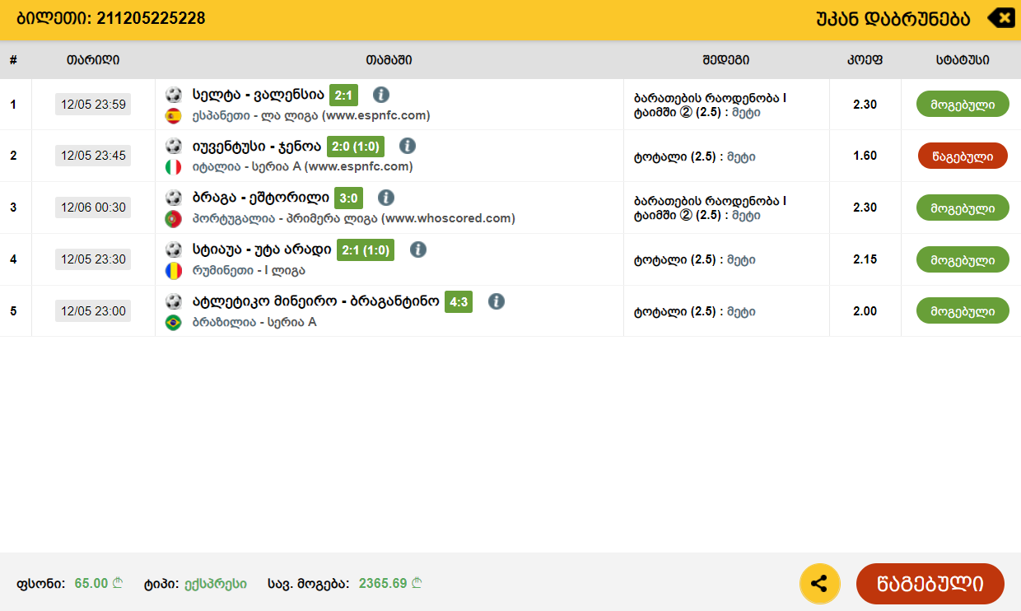Open info icon for იუვენტუსი - ჯენოა match
The width and height of the screenshot is (1021, 611).
(x=407, y=146)
